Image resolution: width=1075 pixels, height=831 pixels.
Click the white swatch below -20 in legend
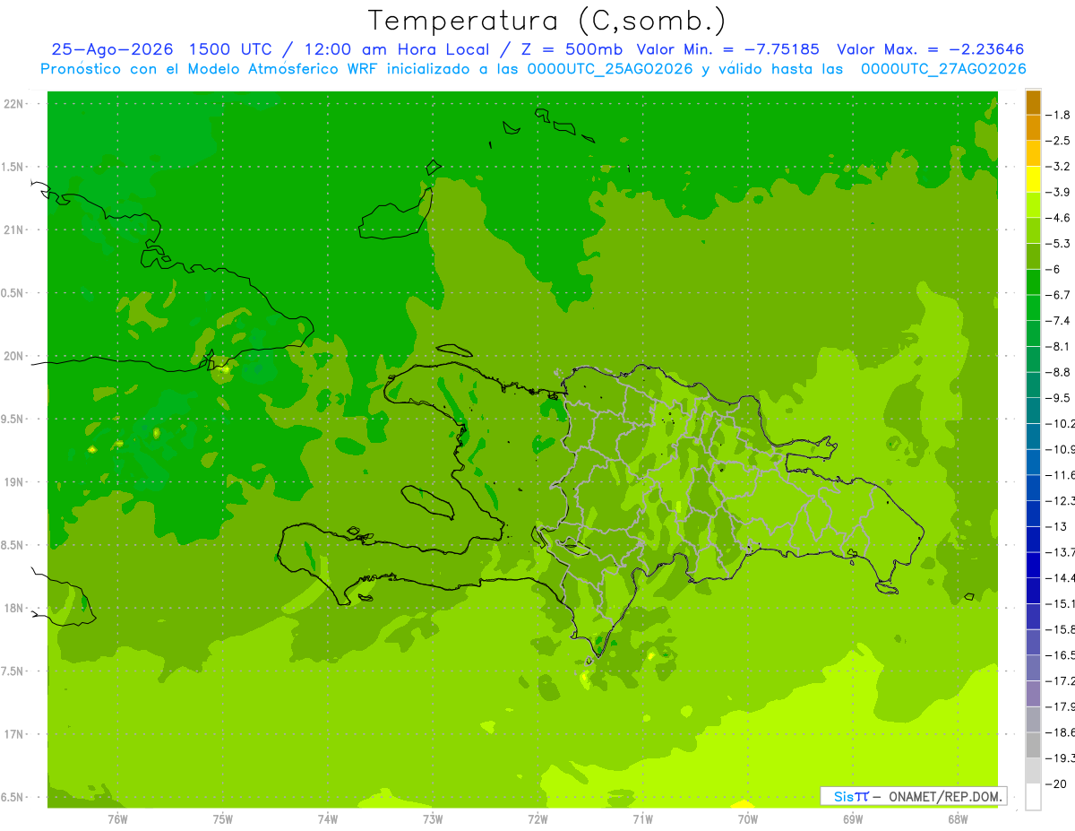pyautogui.click(x=1033, y=797)
